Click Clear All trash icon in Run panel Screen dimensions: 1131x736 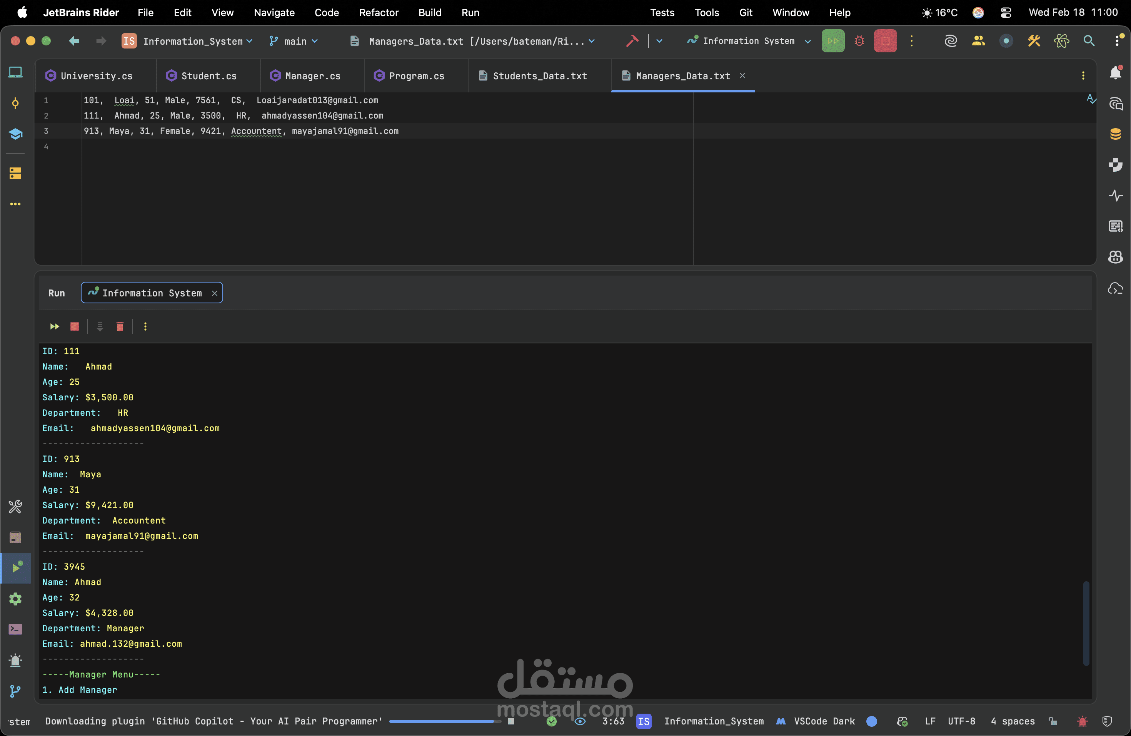coord(120,326)
